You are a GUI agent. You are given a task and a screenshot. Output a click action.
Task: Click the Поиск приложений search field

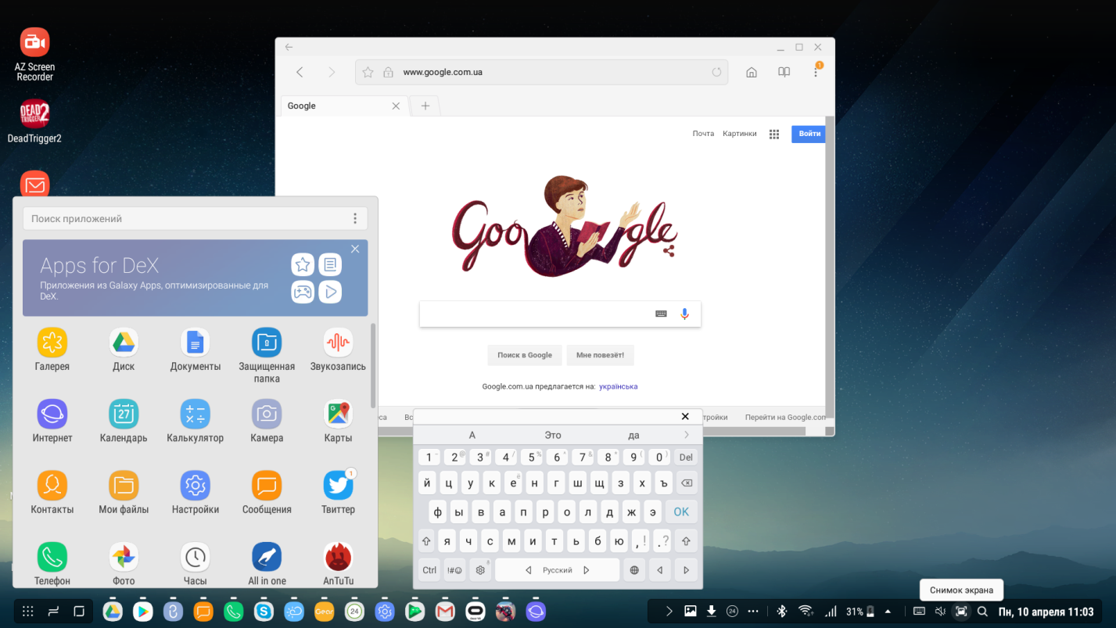184,219
